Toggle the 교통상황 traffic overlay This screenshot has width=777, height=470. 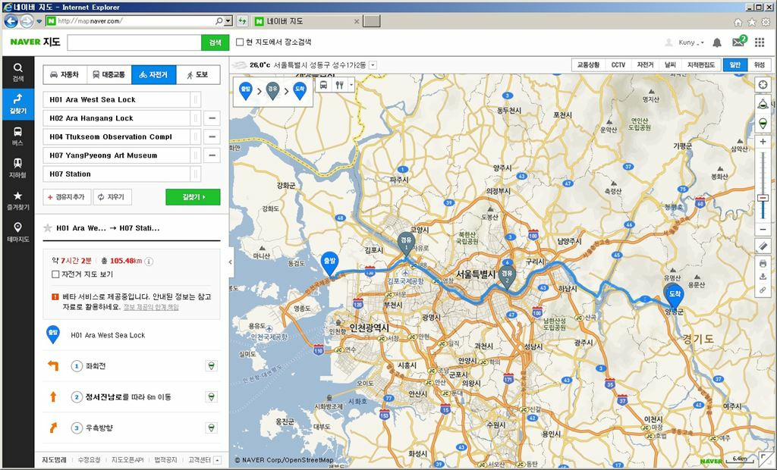(588, 65)
